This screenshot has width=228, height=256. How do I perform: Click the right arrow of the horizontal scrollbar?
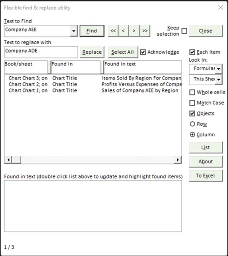(x=178, y=160)
